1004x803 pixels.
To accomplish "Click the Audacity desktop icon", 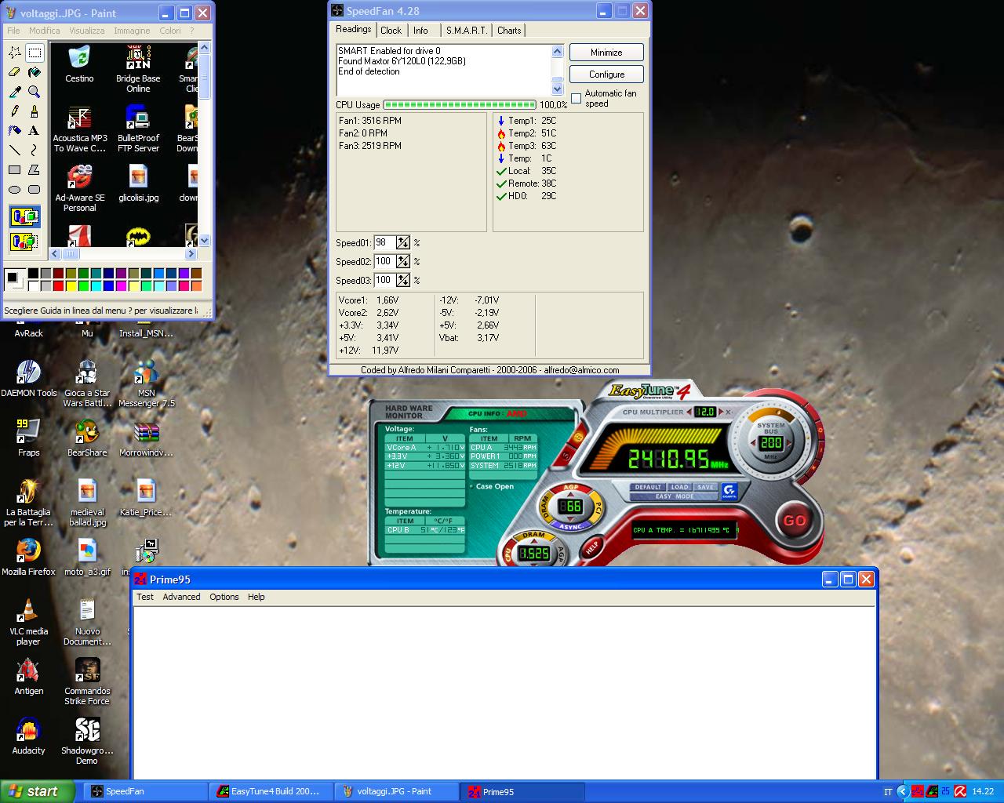I will [29, 736].
